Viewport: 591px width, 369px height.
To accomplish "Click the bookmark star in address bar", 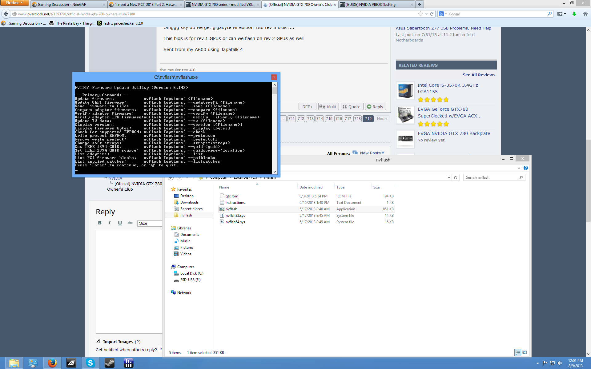I will (420, 14).
